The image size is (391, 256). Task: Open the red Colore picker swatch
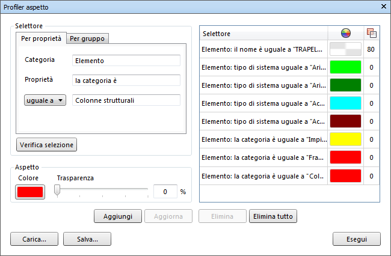(x=29, y=192)
